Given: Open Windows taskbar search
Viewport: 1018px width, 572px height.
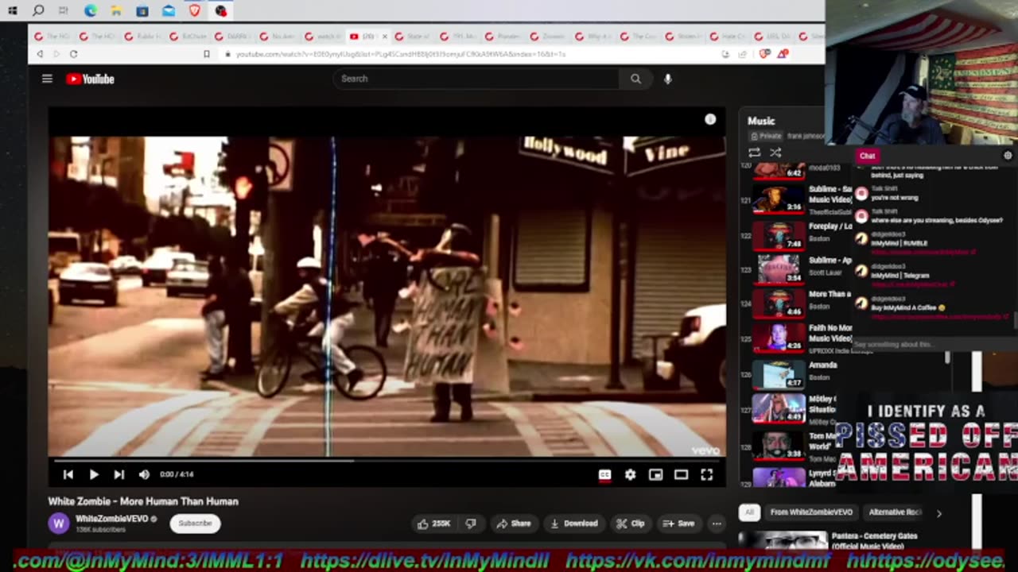Looking at the screenshot, I should click(x=38, y=10).
